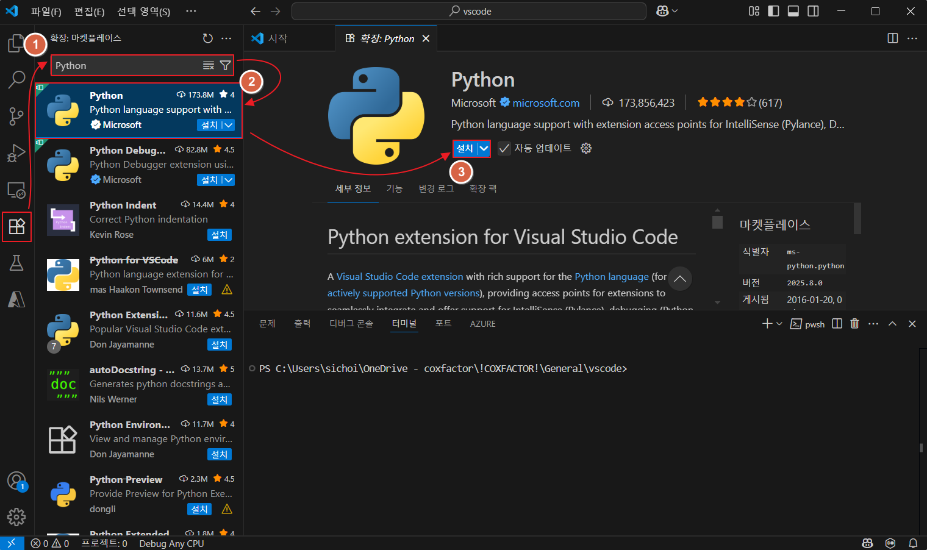Open the Explorer view in activity bar
The width and height of the screenshot is (927, 550).
[x=16, y=43]
